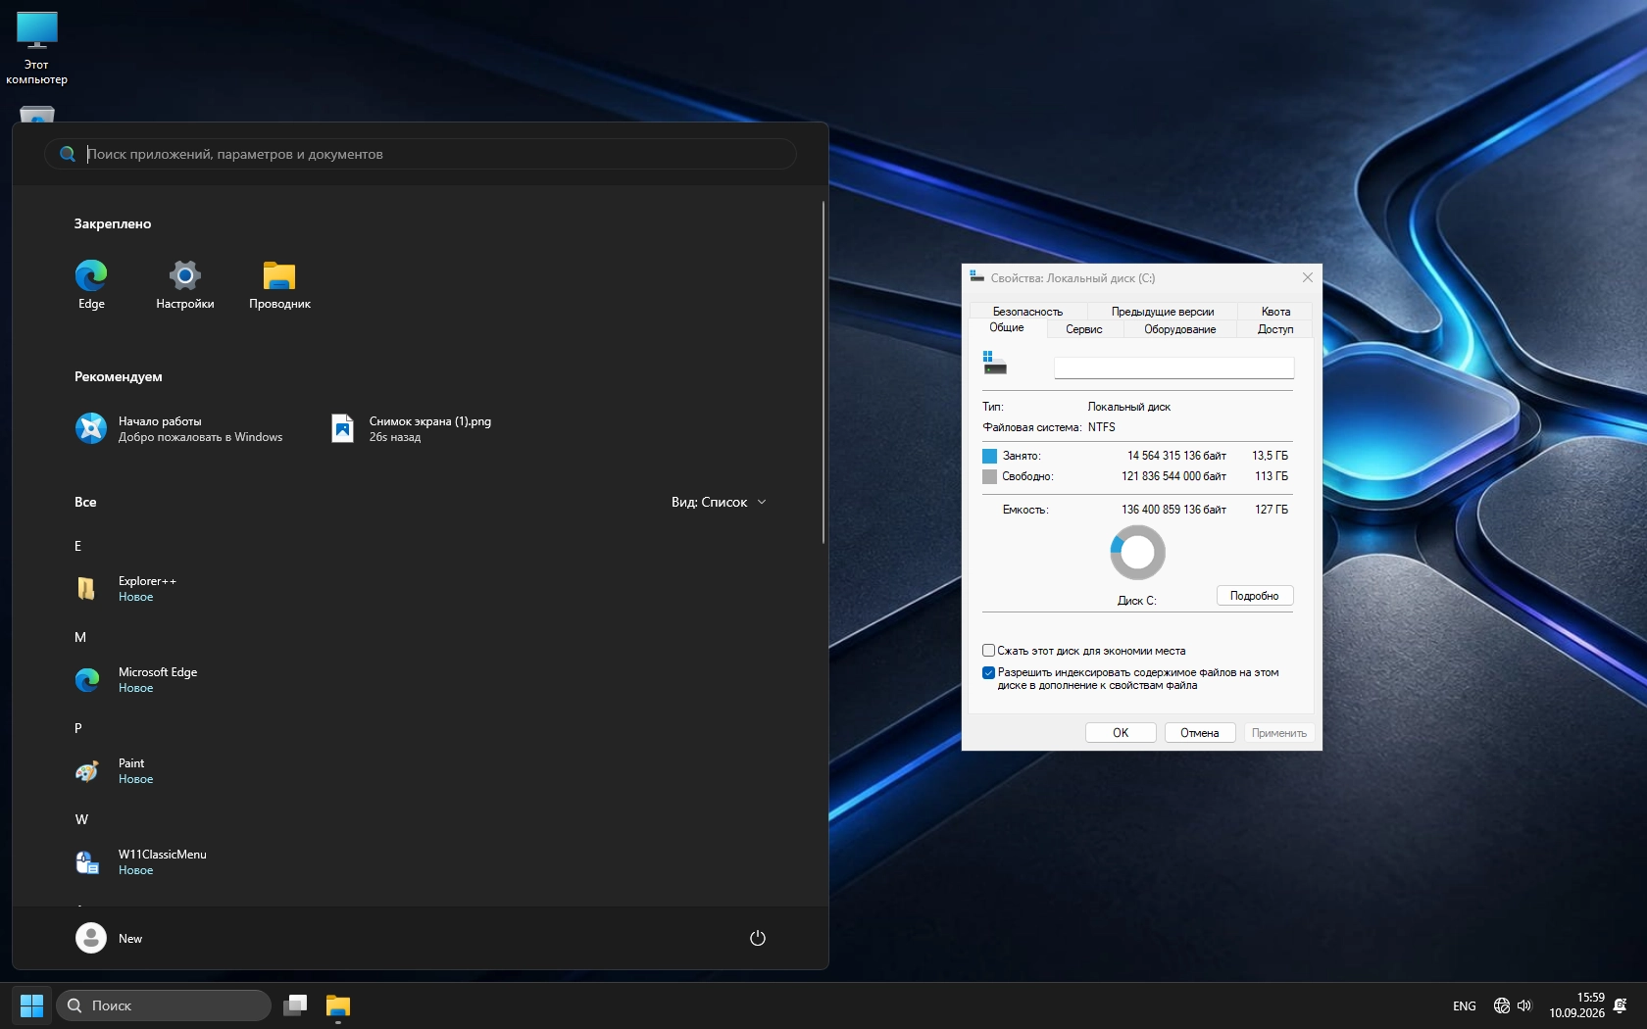
Task: Open the Task View taskbar icon
Action: (295, 1005)
